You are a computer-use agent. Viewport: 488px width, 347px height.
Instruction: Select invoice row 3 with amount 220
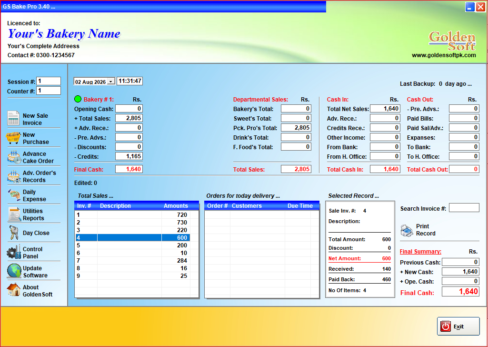[x=132, y=230]
